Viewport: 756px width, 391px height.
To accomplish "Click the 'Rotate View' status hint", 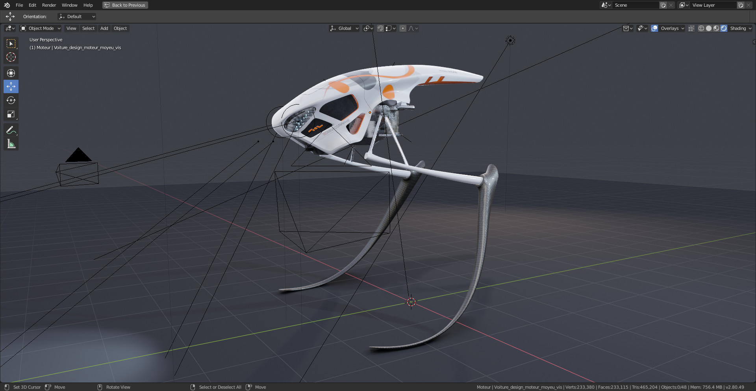I will (x=118, y=387).
